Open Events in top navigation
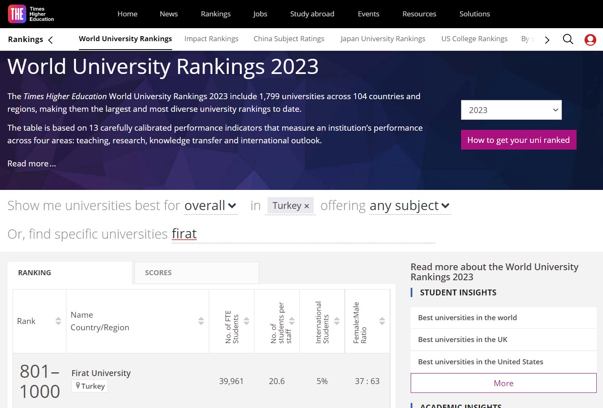 tap(368, 14)
